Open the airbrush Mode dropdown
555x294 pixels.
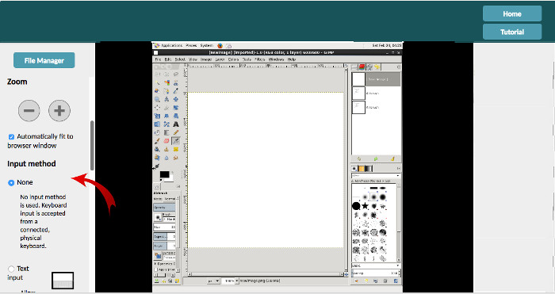pyautogui.click(x=170, y=199)
